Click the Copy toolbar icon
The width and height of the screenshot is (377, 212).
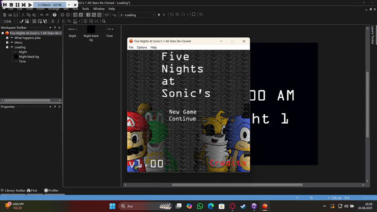point(28,15)
